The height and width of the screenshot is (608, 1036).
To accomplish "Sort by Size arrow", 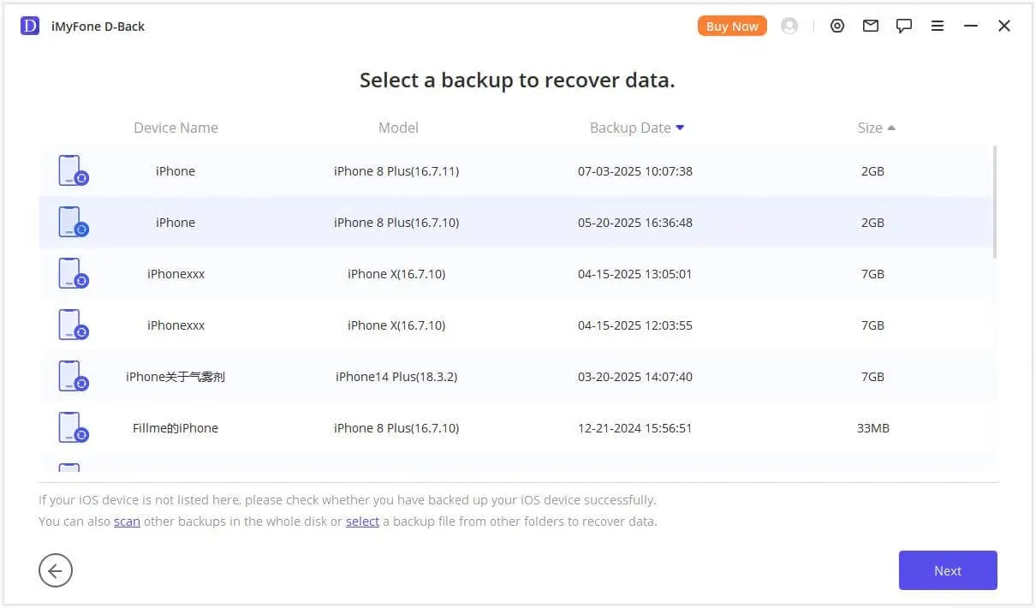I will 891,128.
